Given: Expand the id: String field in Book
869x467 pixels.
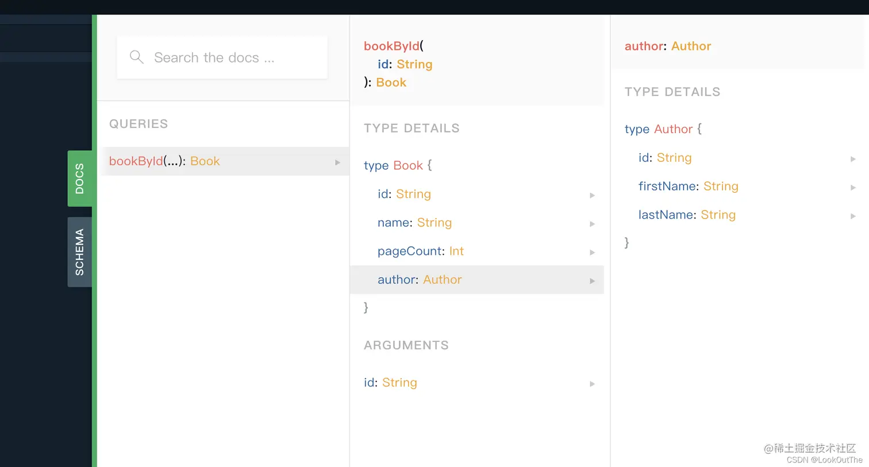Looking at the screenshot, I should pos(593,195).
